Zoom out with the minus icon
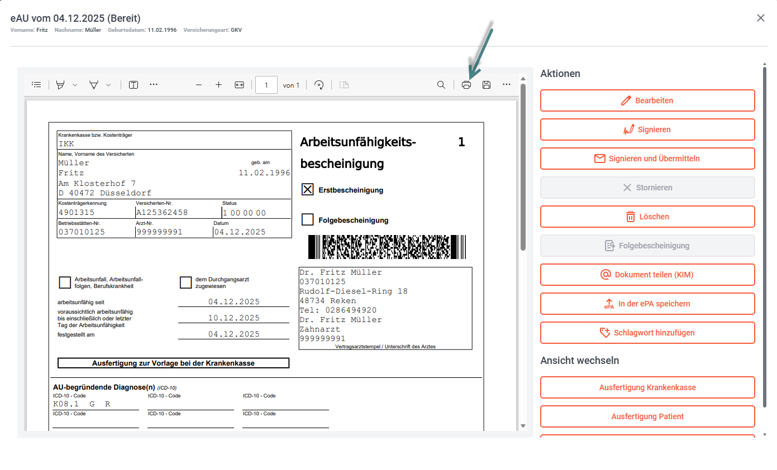 (198, 85)
